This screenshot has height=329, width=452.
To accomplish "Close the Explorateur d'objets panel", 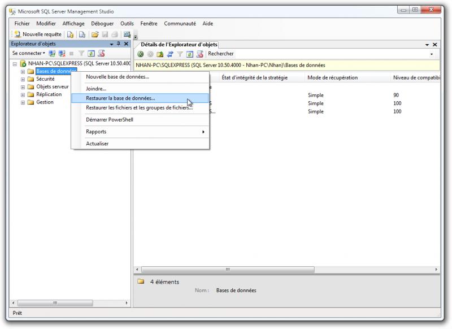I will [x=126, y=44].
